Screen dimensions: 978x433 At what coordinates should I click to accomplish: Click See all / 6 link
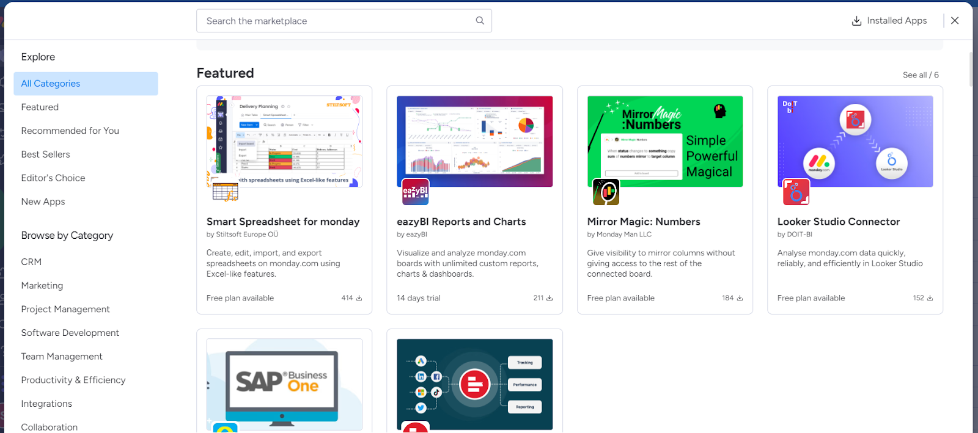pyautogui.click(x=921, y=75)
